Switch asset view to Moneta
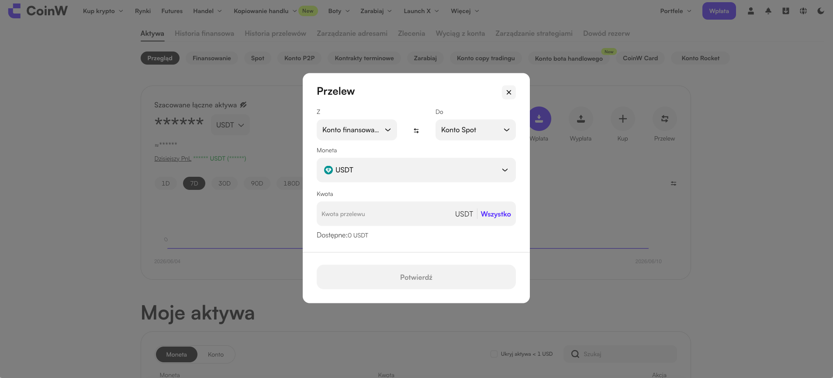 176,354
